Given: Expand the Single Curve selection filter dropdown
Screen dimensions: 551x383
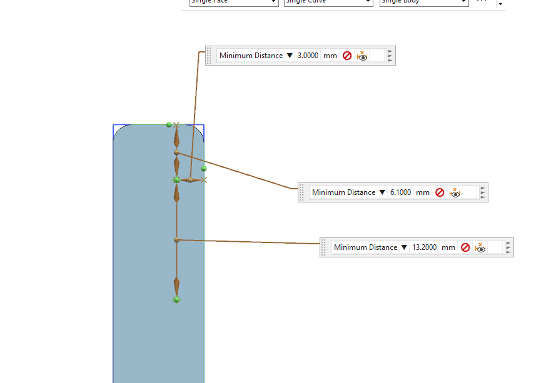Looking at the screenshot, I should pyautogui.click(x=368, y=2).
